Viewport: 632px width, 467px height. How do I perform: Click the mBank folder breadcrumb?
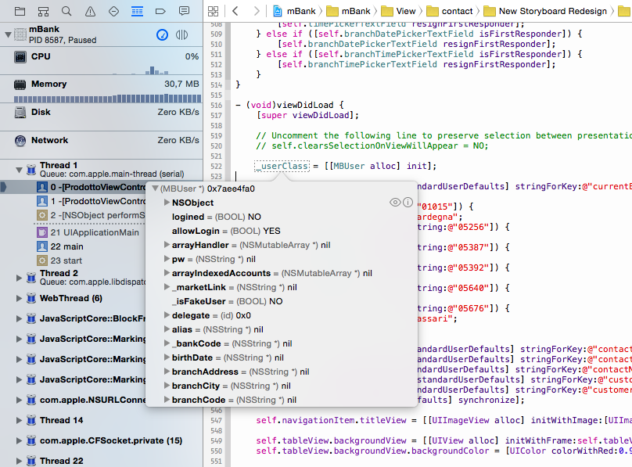pos(349,11)
